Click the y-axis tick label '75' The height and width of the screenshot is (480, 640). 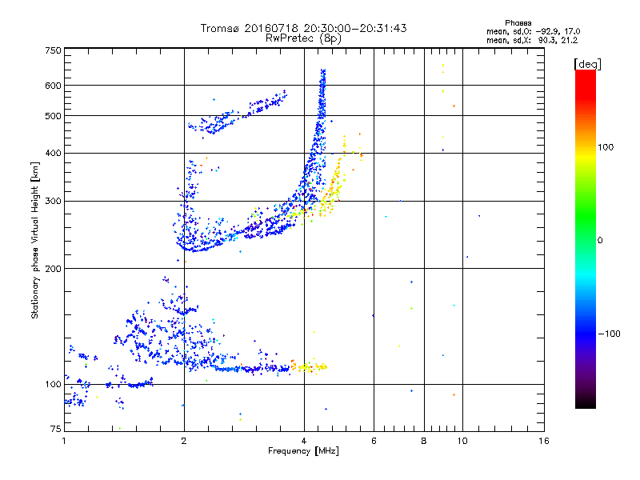click(56, 429)
